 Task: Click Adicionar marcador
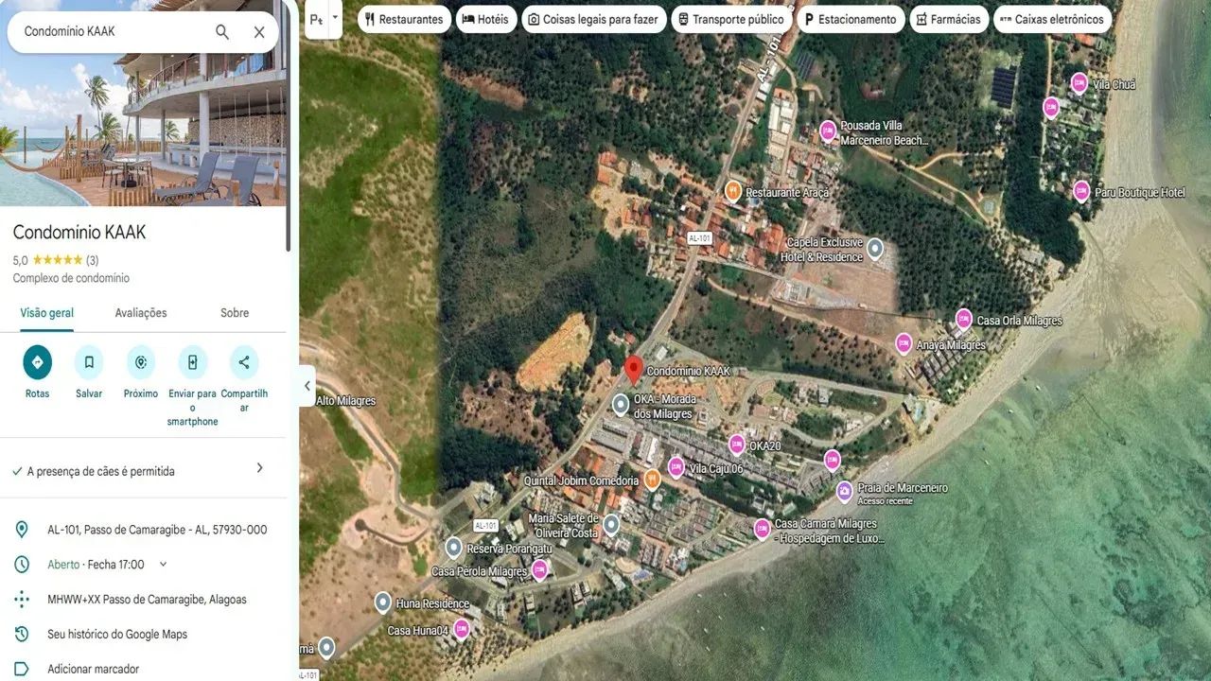(x=143, y=670)
